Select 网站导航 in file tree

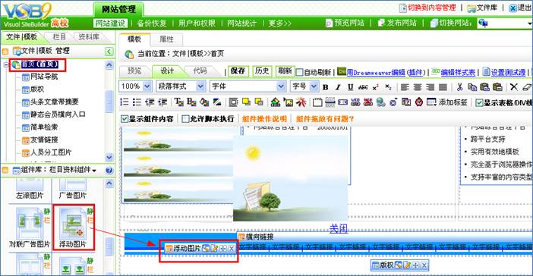coord(44,77)
